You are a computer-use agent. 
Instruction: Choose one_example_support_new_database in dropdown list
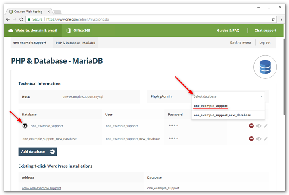[228, 115]
